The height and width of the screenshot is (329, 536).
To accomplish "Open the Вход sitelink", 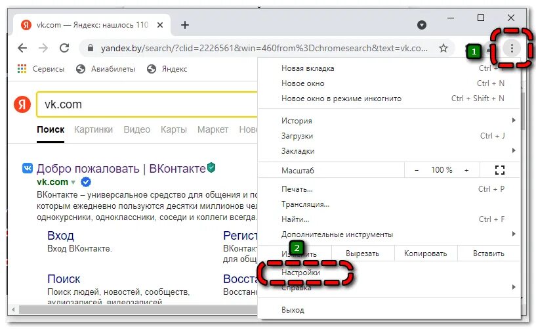I will coord(60,236).
